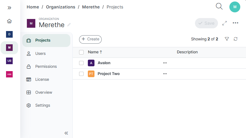The width and height of the screenshot is (246, 138).
Task: Click the search magnifier icon
Action: tap(219, 6)
